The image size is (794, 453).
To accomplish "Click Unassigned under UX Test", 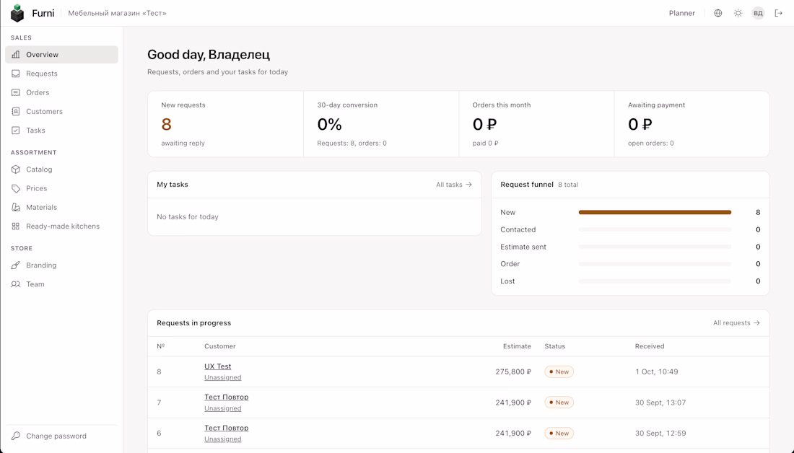I will click(223, 377).
